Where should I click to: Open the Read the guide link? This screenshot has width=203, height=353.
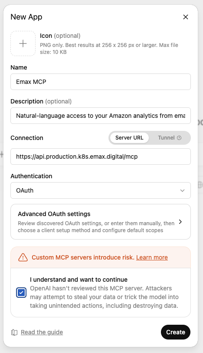[42, 332]
